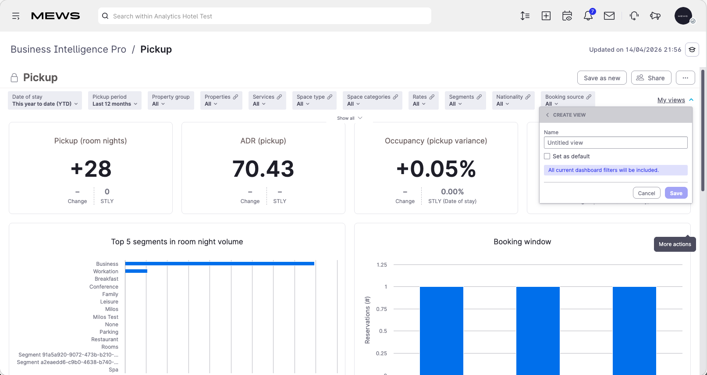
Task: Collapse the My views menu
Action: point(675,100)
